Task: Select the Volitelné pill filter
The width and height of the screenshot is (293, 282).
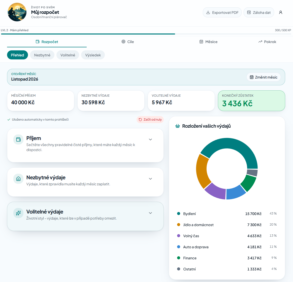Action: tap(68, 55)
